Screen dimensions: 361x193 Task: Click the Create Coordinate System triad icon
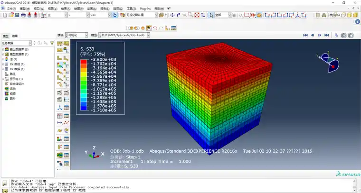click(60, 108)
